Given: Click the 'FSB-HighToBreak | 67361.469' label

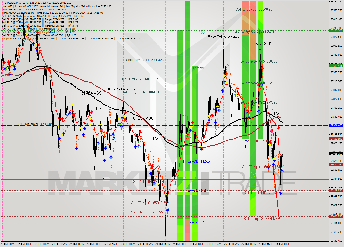Looking at the screenshot, I should [35, 124].
